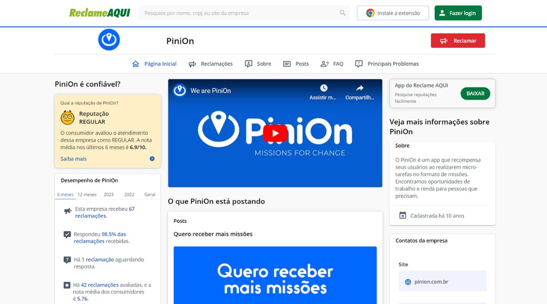The height and width of the screenshot is (304, 547).
Task: Click the 5.76 average rating value
Action: tap(82, 299)
